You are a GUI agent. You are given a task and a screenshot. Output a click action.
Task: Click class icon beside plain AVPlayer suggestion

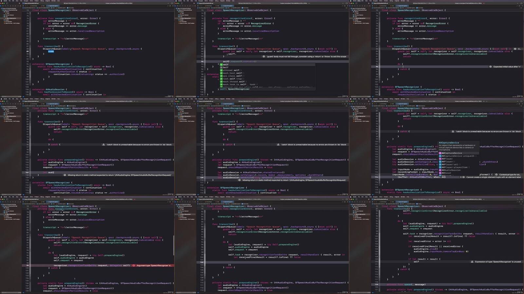point(440,159)
